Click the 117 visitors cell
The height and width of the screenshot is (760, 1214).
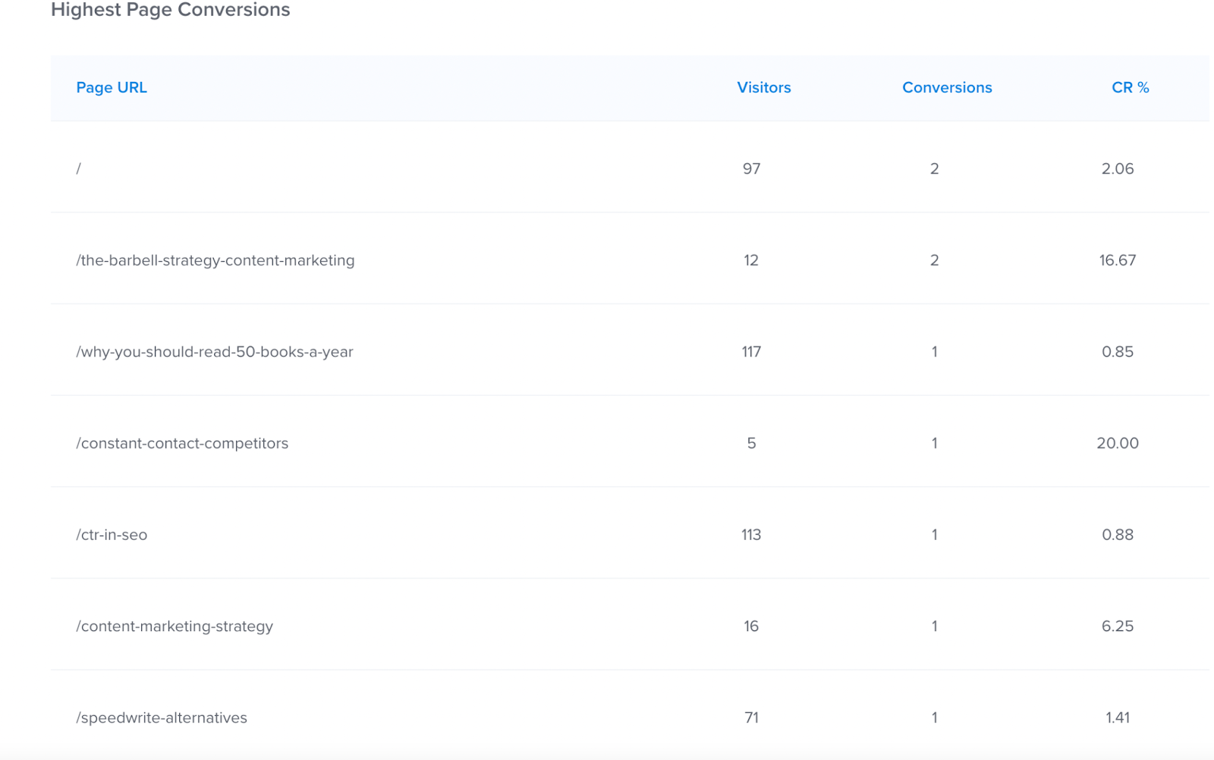[751, 352]
